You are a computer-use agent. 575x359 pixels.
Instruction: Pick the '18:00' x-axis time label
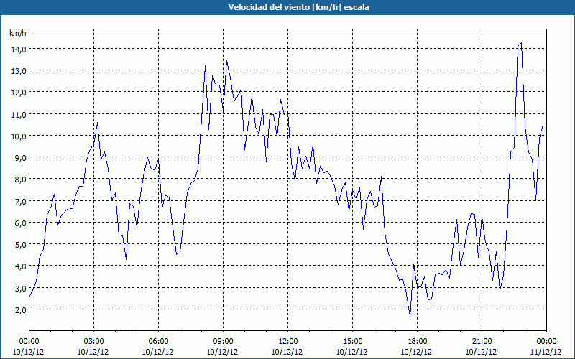pos(417,342)
